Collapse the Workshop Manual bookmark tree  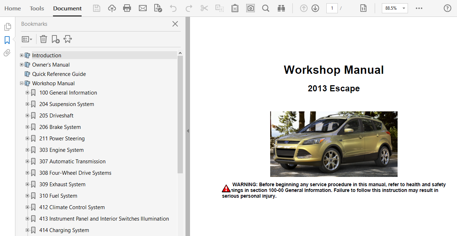(x=22, y=83)
